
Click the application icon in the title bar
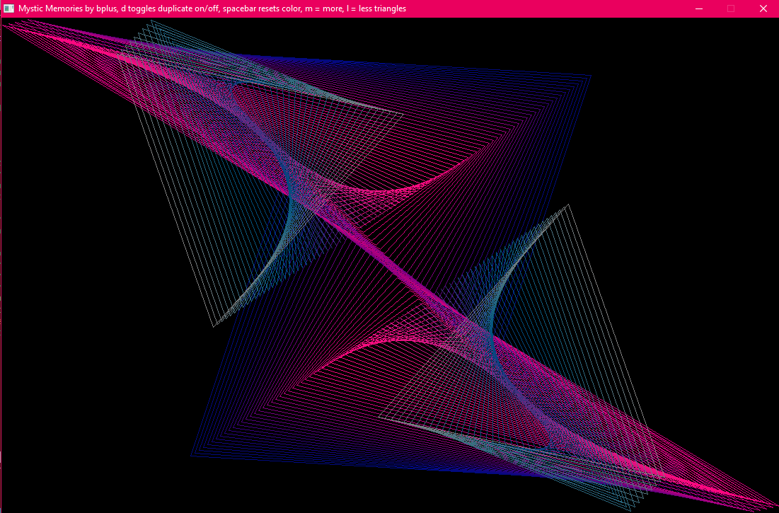tap(8, 8)
